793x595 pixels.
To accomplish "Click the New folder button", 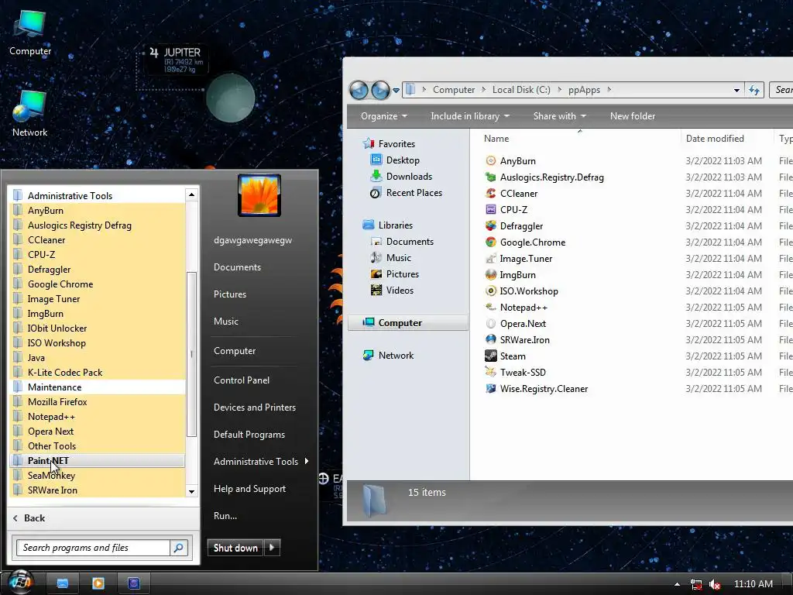I will [632, 116].
